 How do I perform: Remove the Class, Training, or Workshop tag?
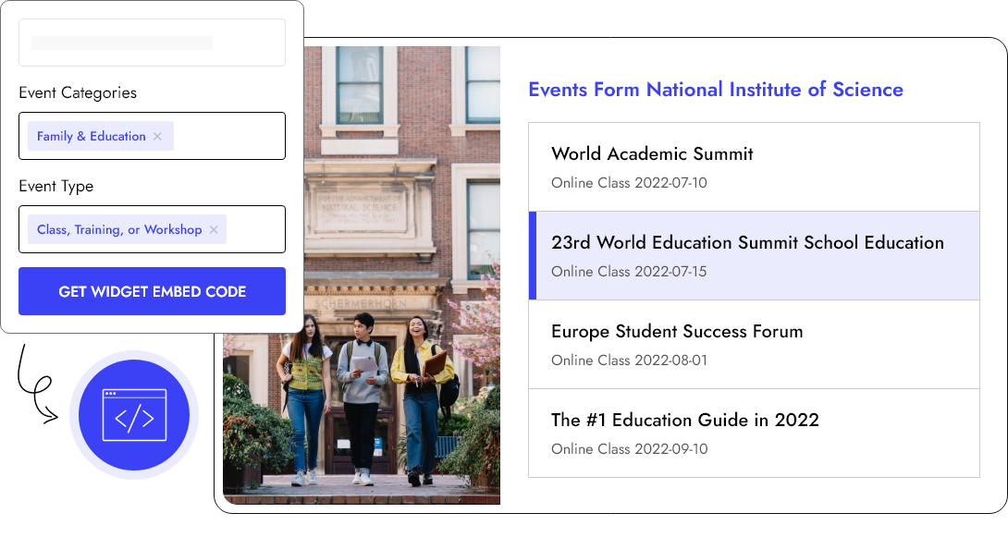pos(214,230)
